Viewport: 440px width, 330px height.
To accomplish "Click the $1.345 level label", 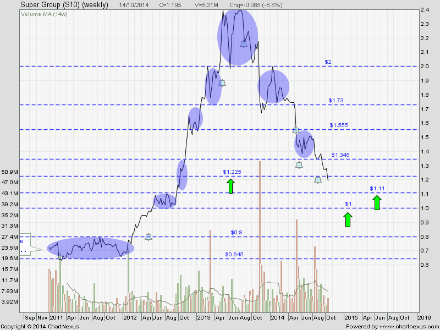I will pyautogui.click(x=340, y=155).
